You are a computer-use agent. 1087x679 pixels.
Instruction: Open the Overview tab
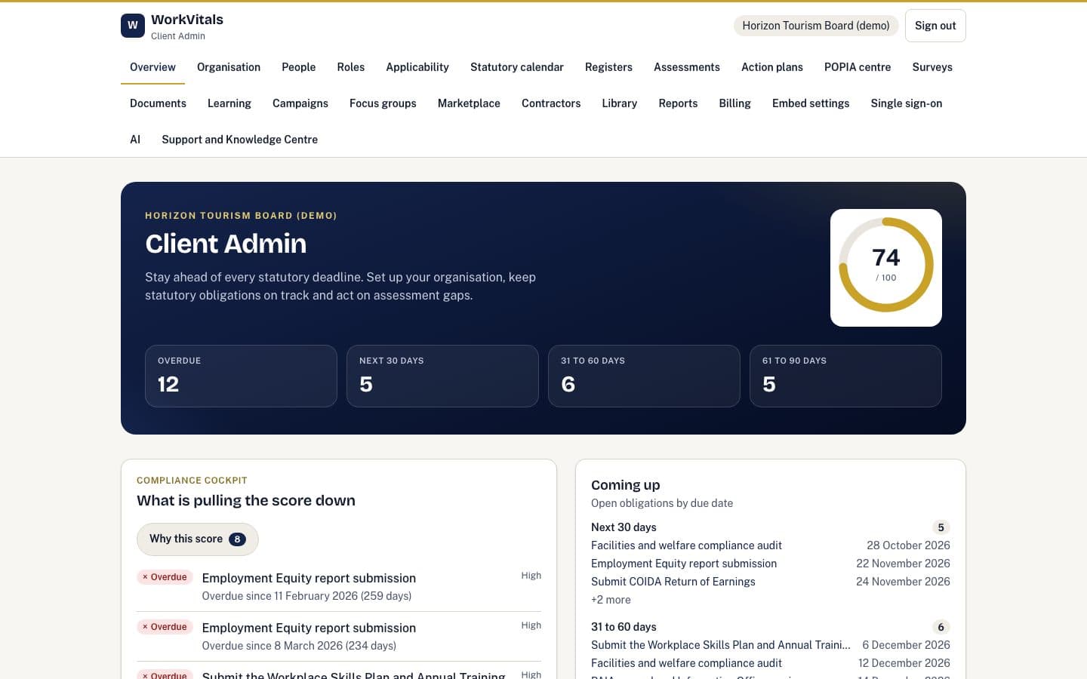[152, 67]
